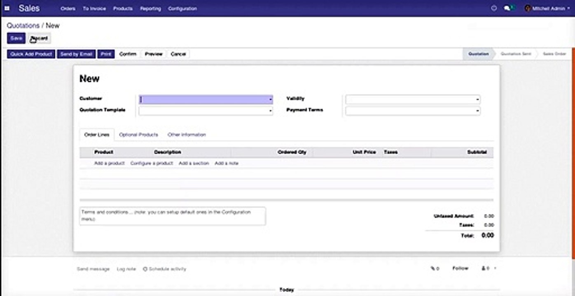
Task: Cancel the quotation
Action: point(178,54)
